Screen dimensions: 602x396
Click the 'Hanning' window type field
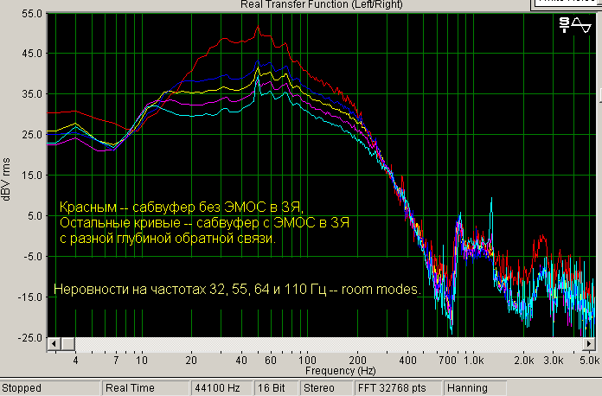(x=475, y=388)
